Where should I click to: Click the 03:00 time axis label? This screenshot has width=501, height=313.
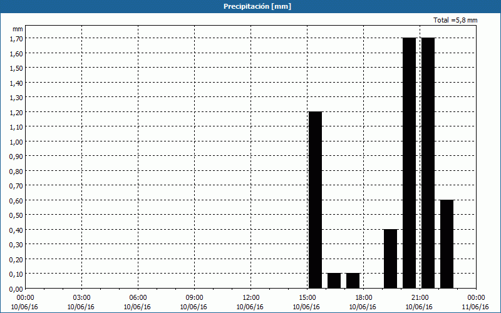[81, 298]
